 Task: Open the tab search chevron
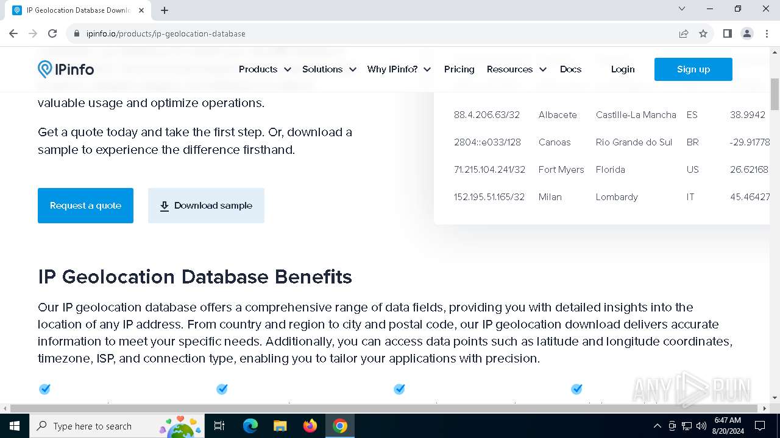click(682, 9)
